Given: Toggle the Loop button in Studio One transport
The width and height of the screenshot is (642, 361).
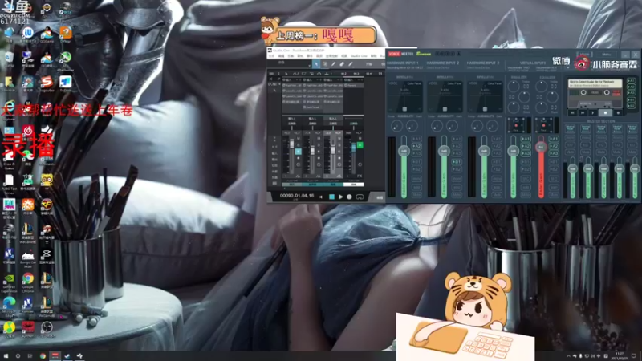Looking at the screenshot, I should coord(360,197).
